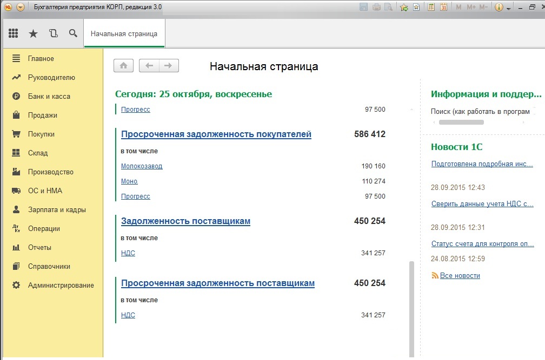545x360 pixels.
Task: Click the Save diskette icon in the title bar
Action: (363, 7)
